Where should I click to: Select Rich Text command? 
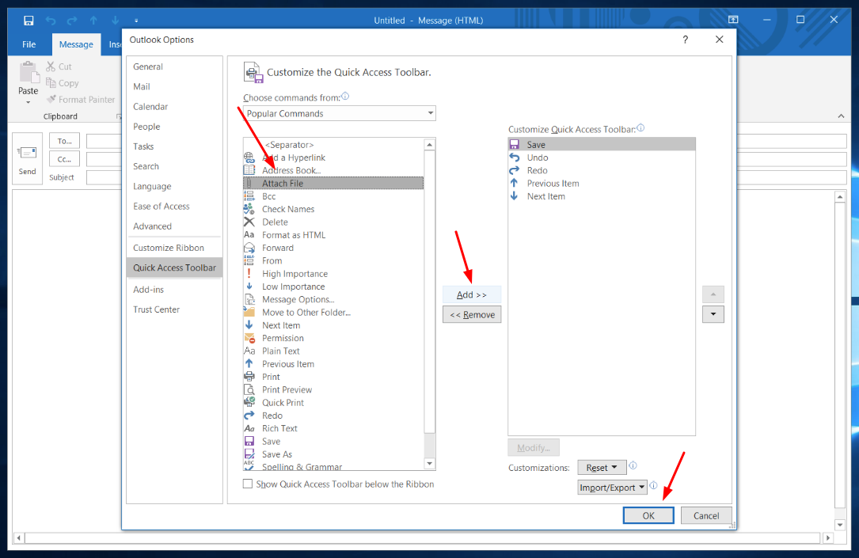[333, 428]
